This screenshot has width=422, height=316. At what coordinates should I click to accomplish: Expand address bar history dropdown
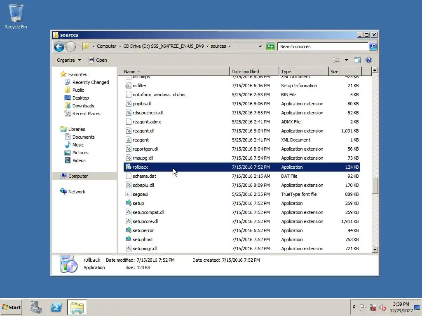point(260,46)
